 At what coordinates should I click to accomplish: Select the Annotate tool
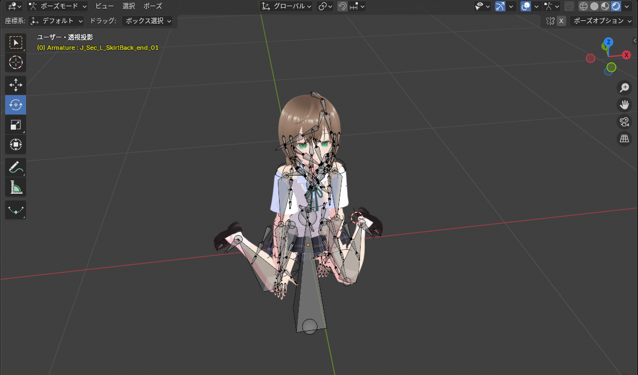click(15, 167)
